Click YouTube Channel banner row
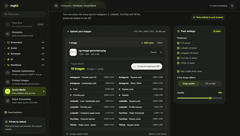 tap(92, 119)
